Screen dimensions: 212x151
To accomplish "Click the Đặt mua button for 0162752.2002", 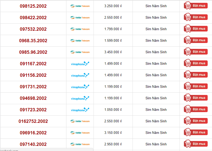I will 196,121.
